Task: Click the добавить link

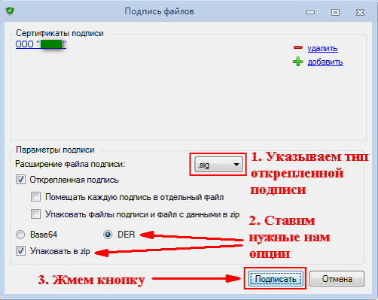Action: [x=325, y=62]
